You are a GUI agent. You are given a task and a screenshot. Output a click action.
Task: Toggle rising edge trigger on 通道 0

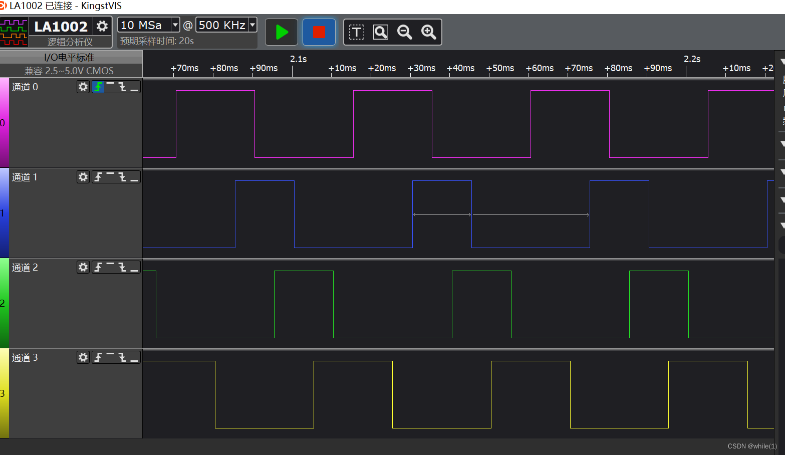click(98, 87)
